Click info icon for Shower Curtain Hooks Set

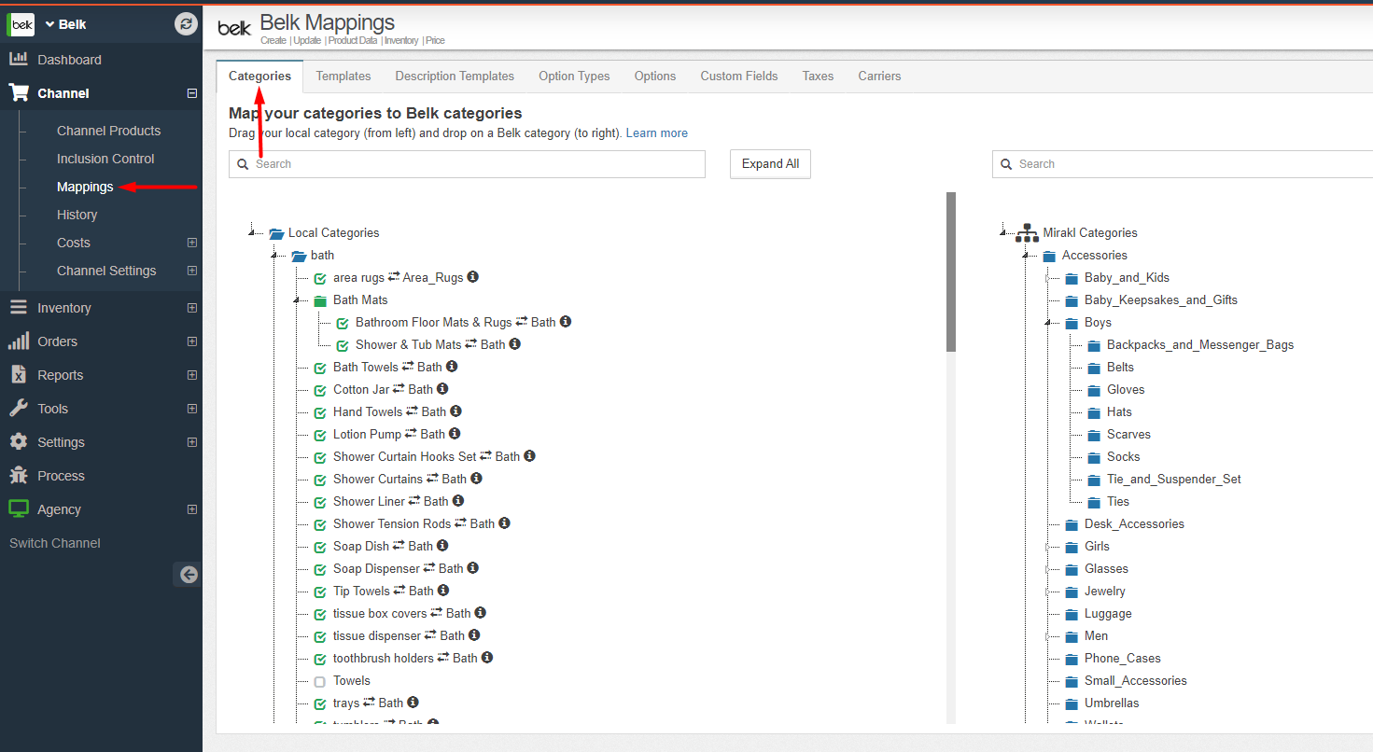[x=529, y=456]
